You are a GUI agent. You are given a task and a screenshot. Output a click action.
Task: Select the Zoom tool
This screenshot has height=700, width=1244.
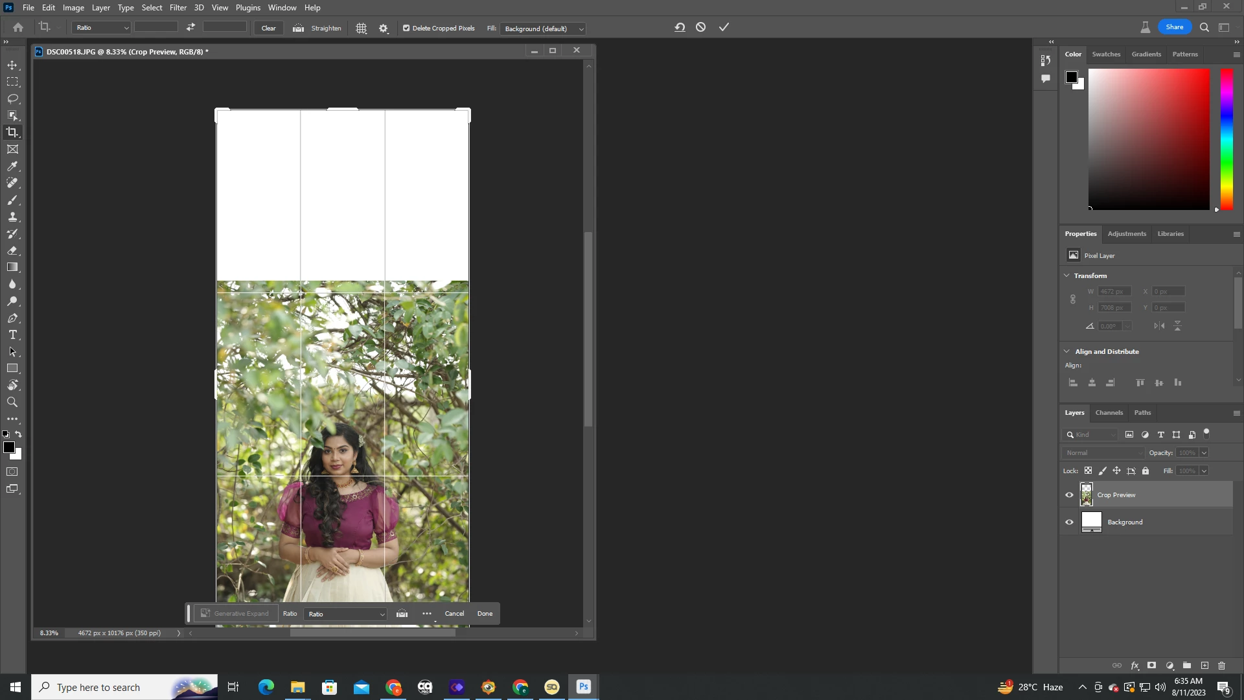12,402
